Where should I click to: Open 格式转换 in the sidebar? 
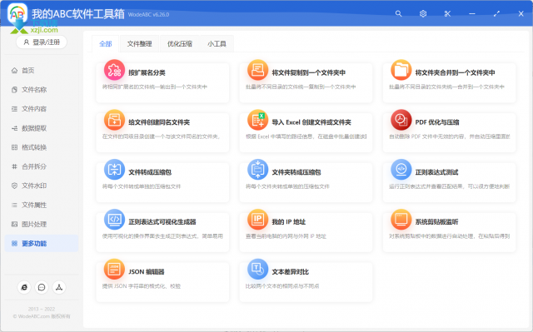[x=42, y=147]
